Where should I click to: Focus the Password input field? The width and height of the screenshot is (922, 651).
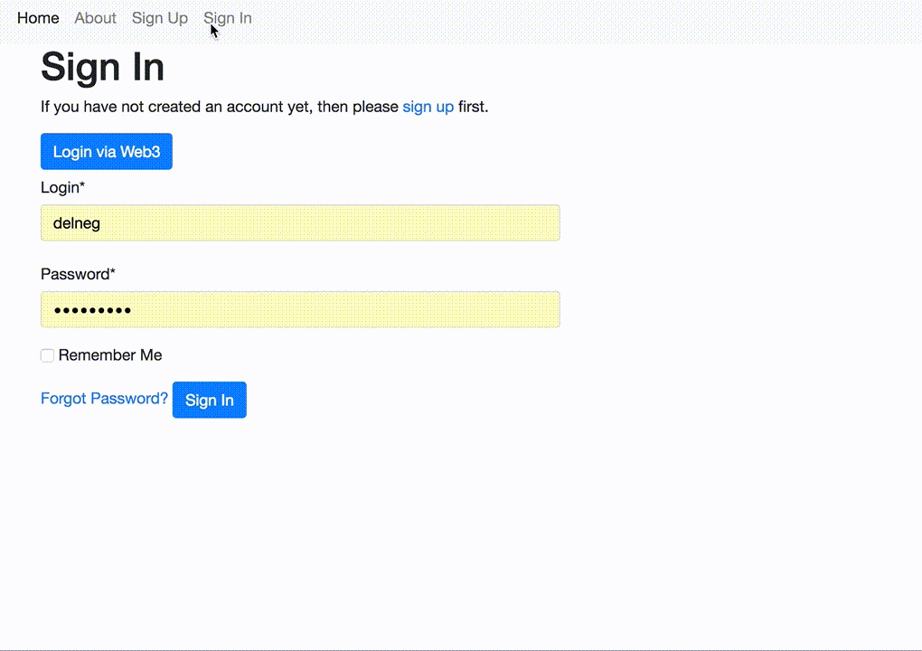point(300,308)
